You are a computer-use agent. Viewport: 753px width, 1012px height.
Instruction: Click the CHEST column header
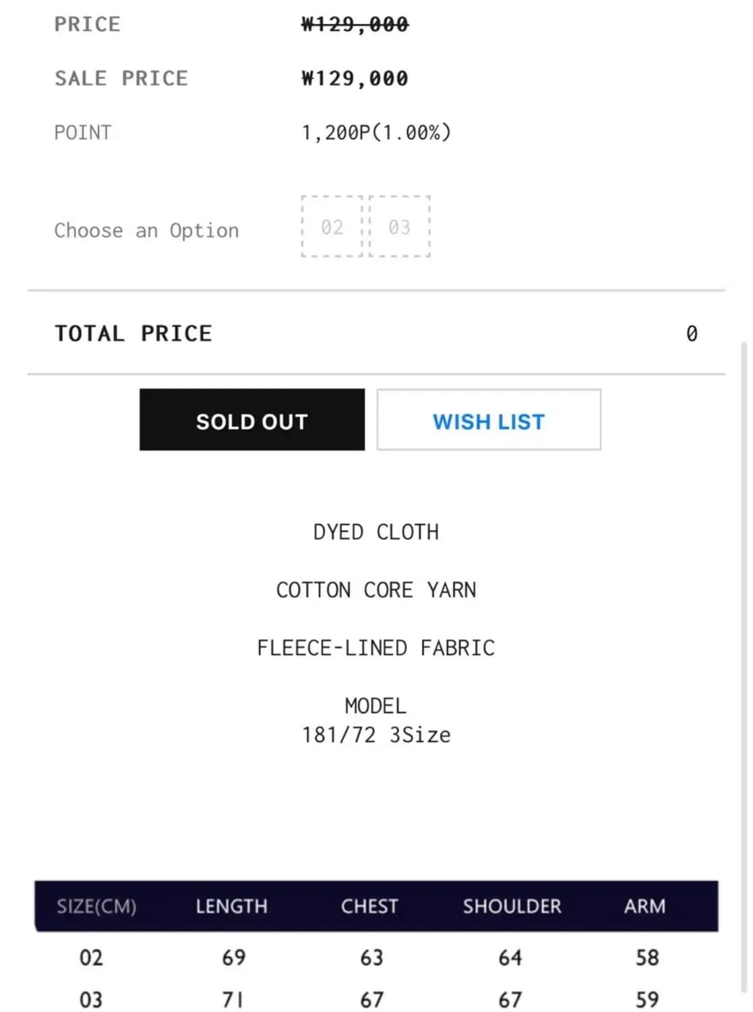point(369,906)
